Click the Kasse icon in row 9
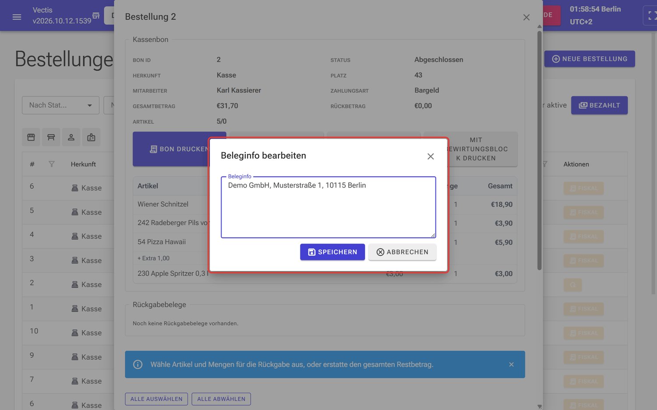Viewport: 657px width, 410px height. tap(75, 357)
